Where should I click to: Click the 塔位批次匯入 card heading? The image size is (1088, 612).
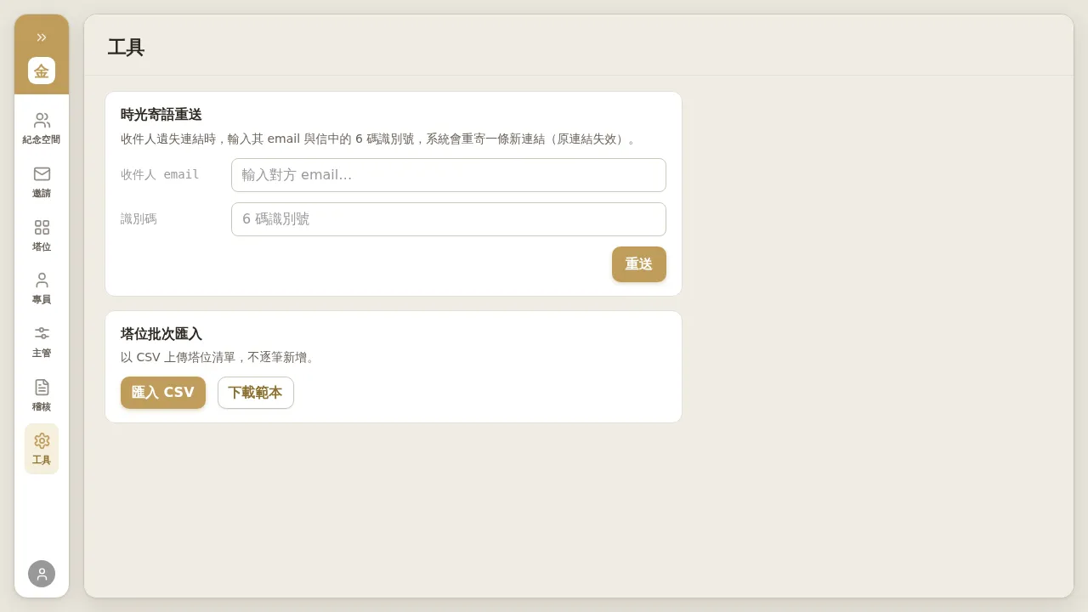(x=161, y=334)
